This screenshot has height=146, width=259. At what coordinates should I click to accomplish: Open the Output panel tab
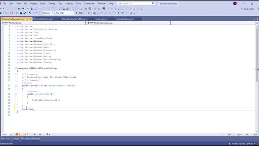(16, 139)
